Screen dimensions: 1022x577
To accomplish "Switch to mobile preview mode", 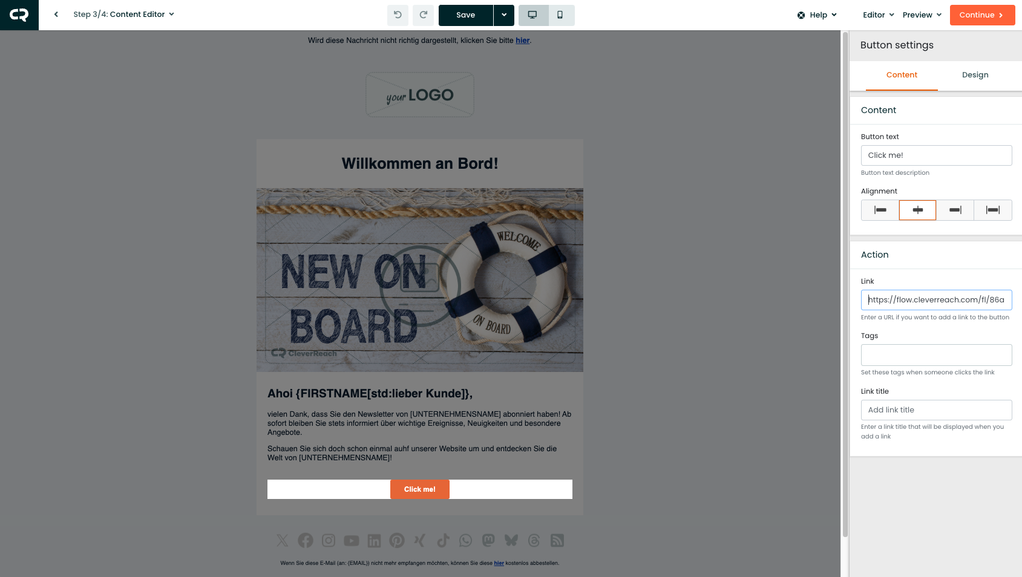I will [561, 15].
